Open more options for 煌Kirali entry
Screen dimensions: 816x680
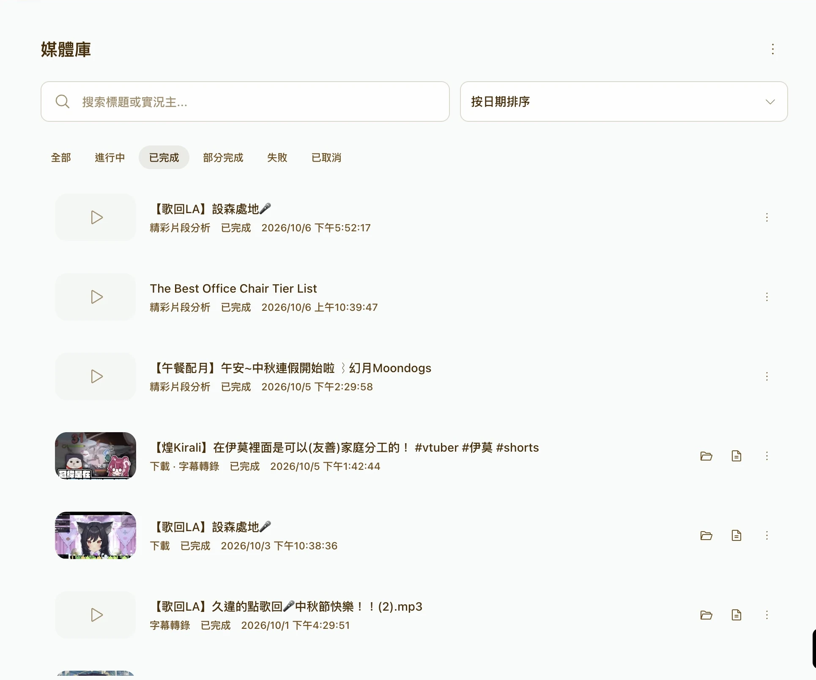click(x=767, y=456)
